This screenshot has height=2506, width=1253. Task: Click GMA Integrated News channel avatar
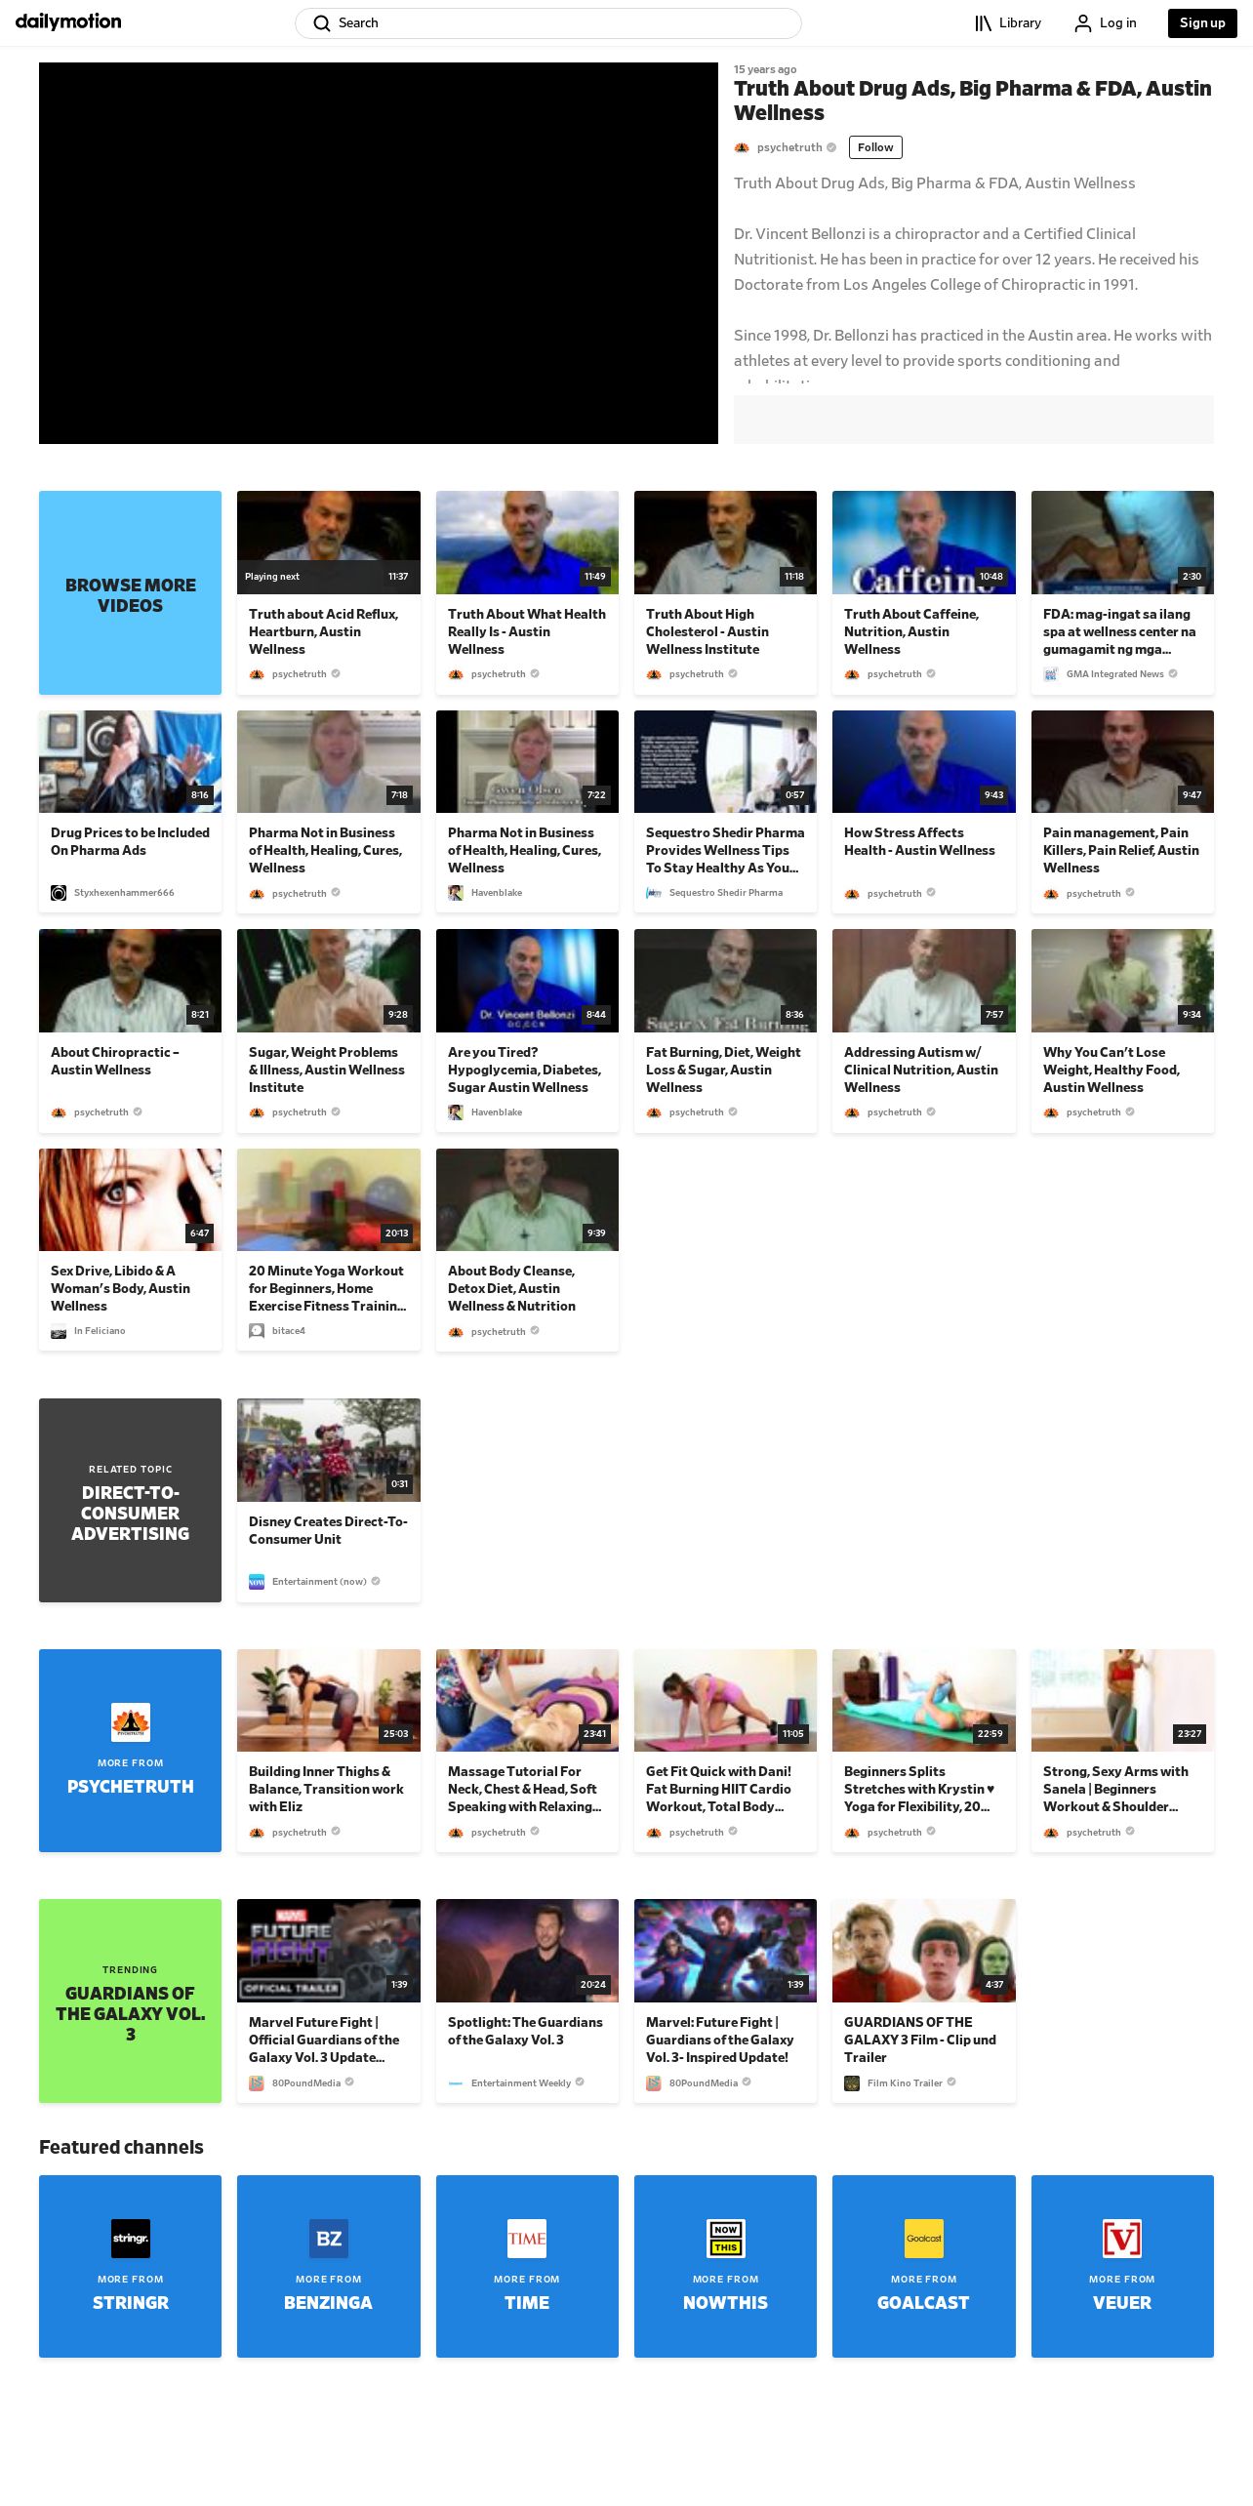click(x=1051, y=674)
